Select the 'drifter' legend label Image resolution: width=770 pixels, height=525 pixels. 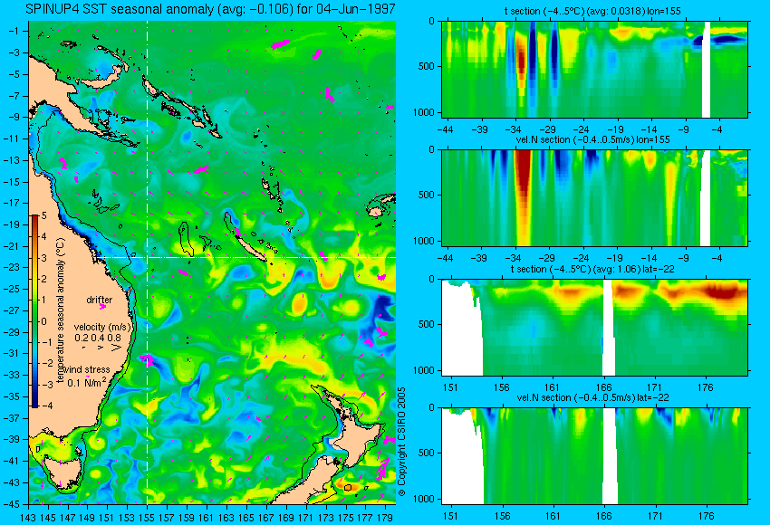[x=100, y=300]
